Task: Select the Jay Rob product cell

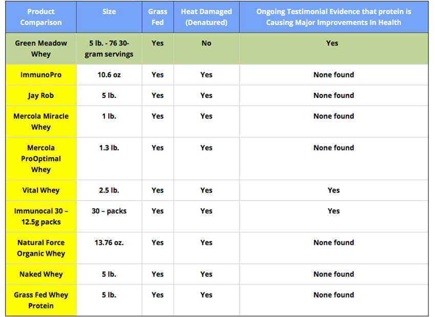Action: click(41, 95)
